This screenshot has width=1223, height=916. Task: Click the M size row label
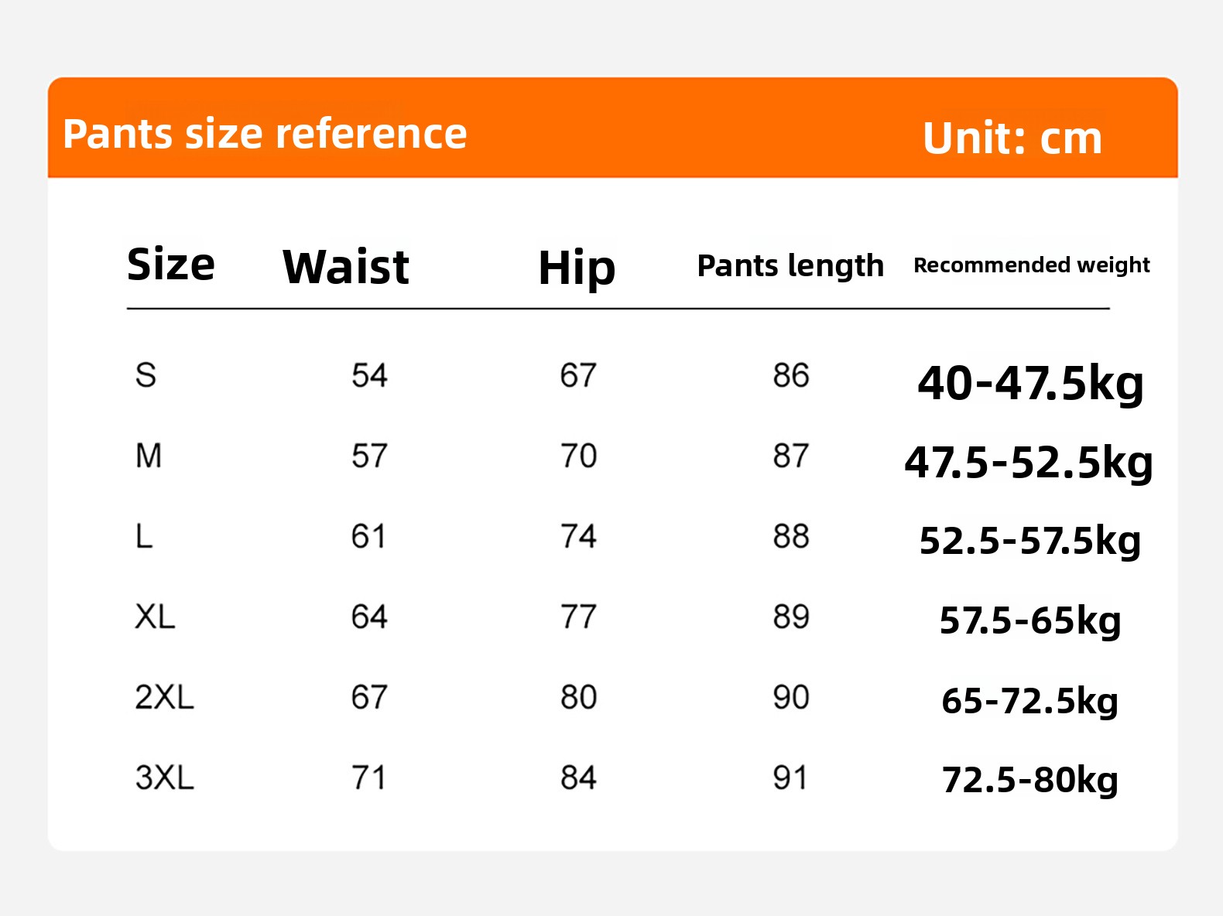[x=149, y=456]
